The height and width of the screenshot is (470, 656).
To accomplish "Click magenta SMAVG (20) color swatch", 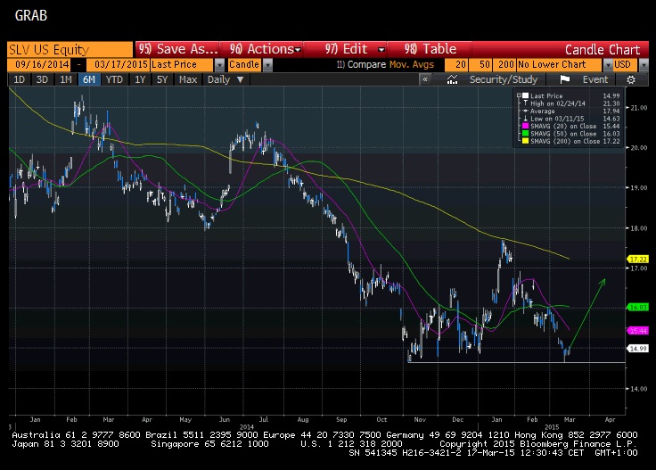I will coord(526,127).
